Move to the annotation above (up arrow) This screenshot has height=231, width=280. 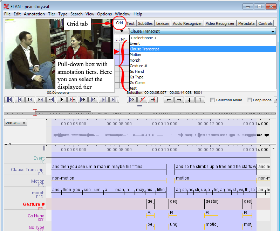point(200,100)
